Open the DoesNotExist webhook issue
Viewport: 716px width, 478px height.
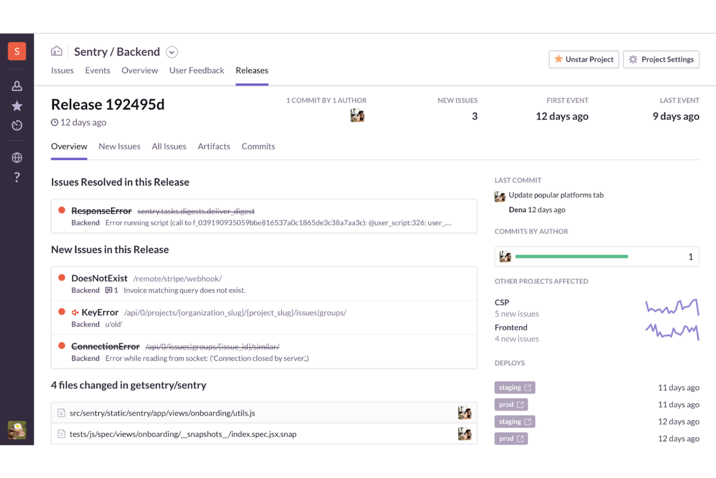pyautogui.click(x=99, y=278)
